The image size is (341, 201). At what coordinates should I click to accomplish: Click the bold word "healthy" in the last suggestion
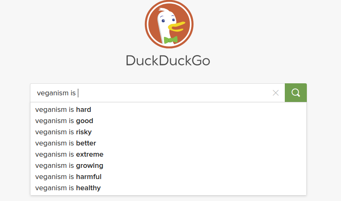88,188
